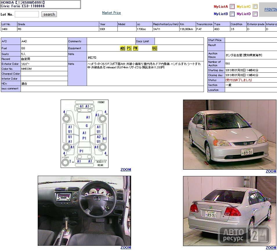Click transmission value FAT
The height and width of the screenshot is (251, 277).
tap(199, 29)
